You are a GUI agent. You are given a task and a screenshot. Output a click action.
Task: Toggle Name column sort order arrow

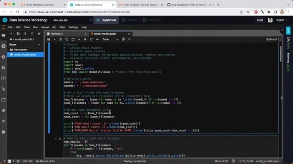tap(39, 45)
